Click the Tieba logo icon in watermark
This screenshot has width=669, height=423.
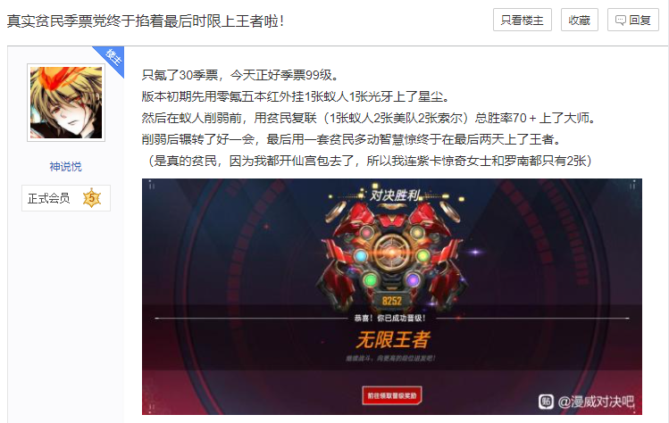pyautogui.click(x=546, y=402)
